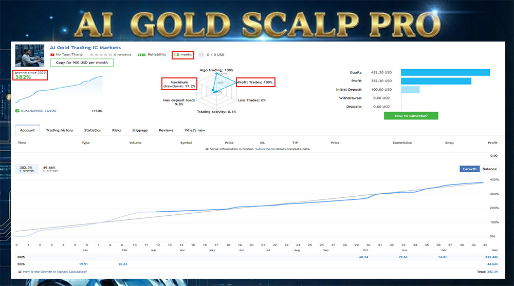Toggle chart to Growth view
Image resolution: width=514 pixels, height=286 pixels.
pyautogui.click(x=470, y=169)
